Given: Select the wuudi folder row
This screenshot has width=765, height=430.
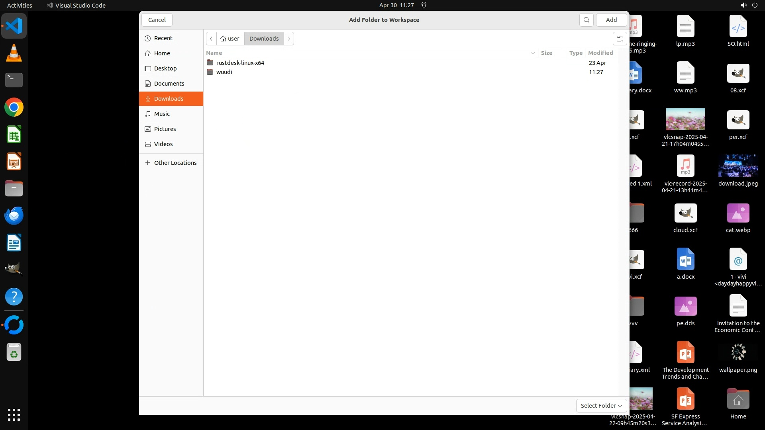Looking at the screenshot, I should 224,72.
